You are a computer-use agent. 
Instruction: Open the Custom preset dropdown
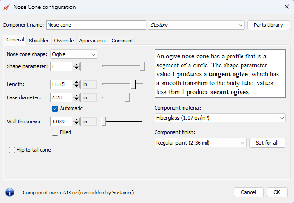click(x=196, y=25)
